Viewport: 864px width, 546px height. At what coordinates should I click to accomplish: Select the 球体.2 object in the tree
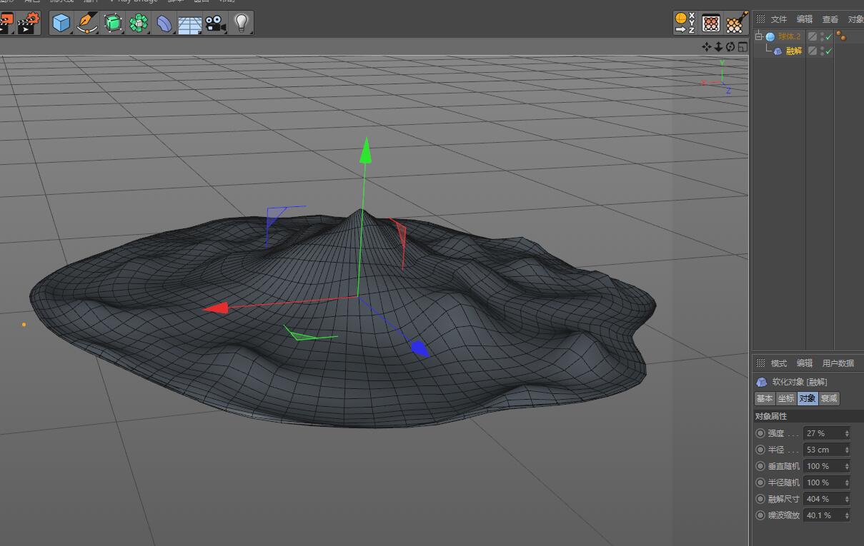790,36
